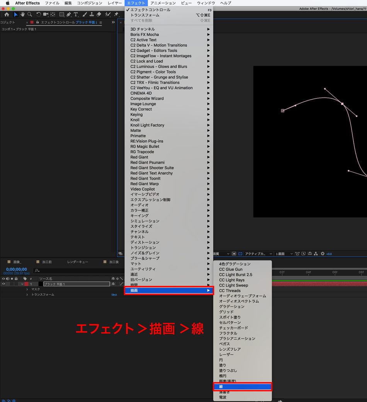Toggle lock on effect controls panel
The height and width of the screenshot is (402, 367).
tap(37, 22)
